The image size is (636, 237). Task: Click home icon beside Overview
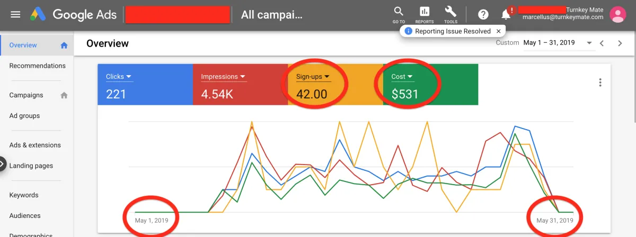[64, 45]
